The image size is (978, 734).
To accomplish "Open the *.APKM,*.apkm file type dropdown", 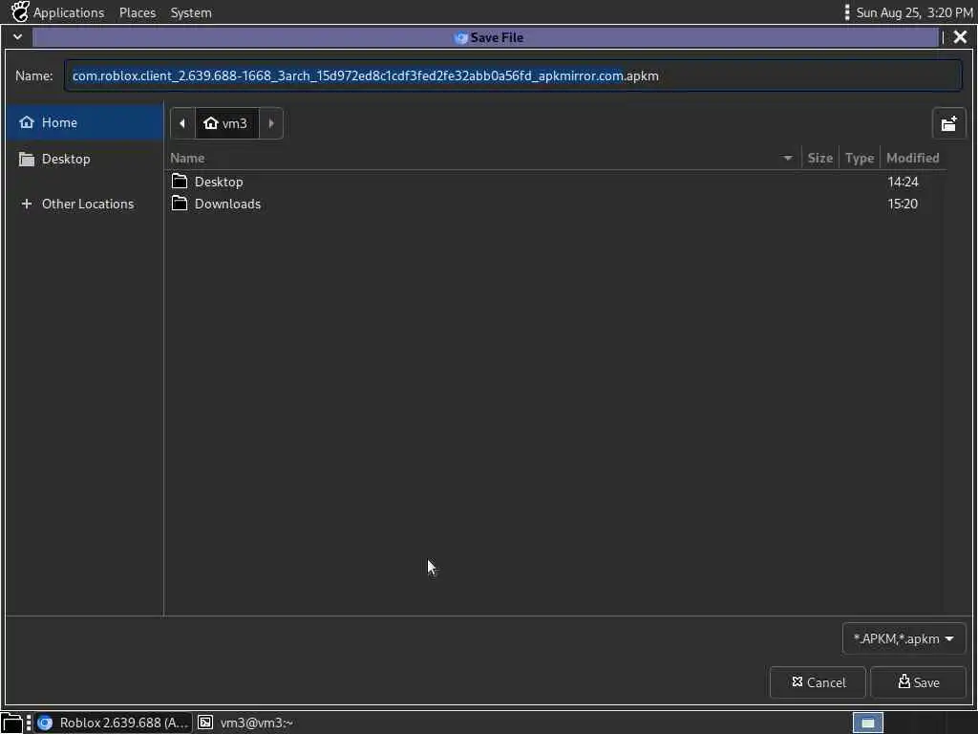I will coord(904,638).
